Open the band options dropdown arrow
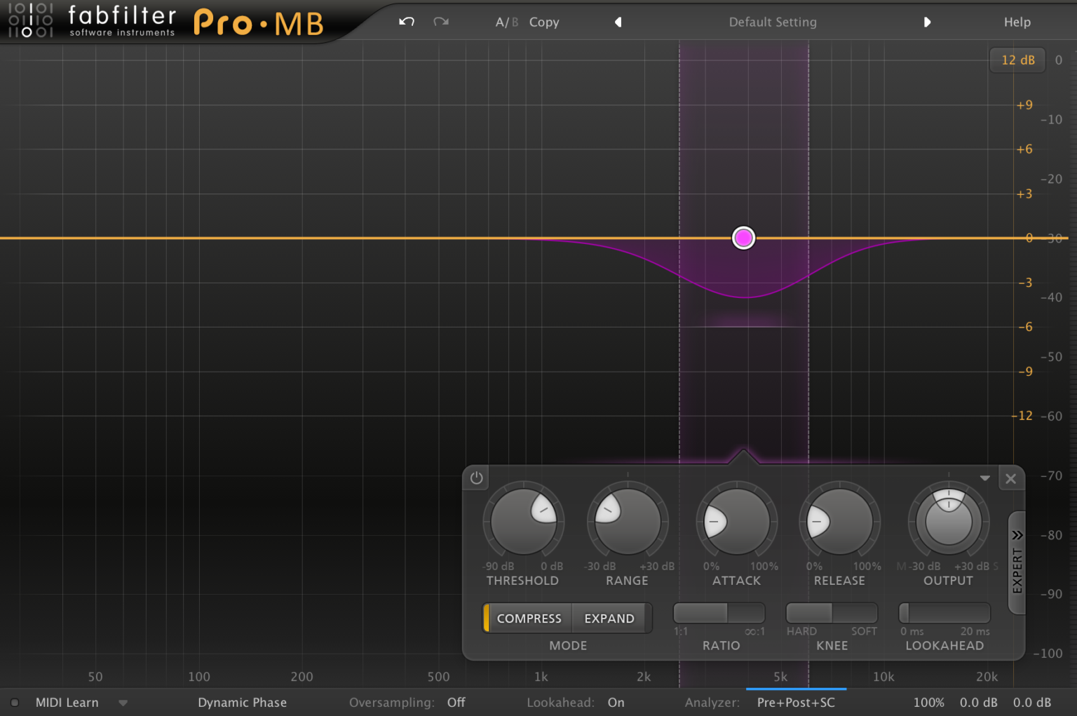The width and height of the screenshot is (1077, 716). 985,478
